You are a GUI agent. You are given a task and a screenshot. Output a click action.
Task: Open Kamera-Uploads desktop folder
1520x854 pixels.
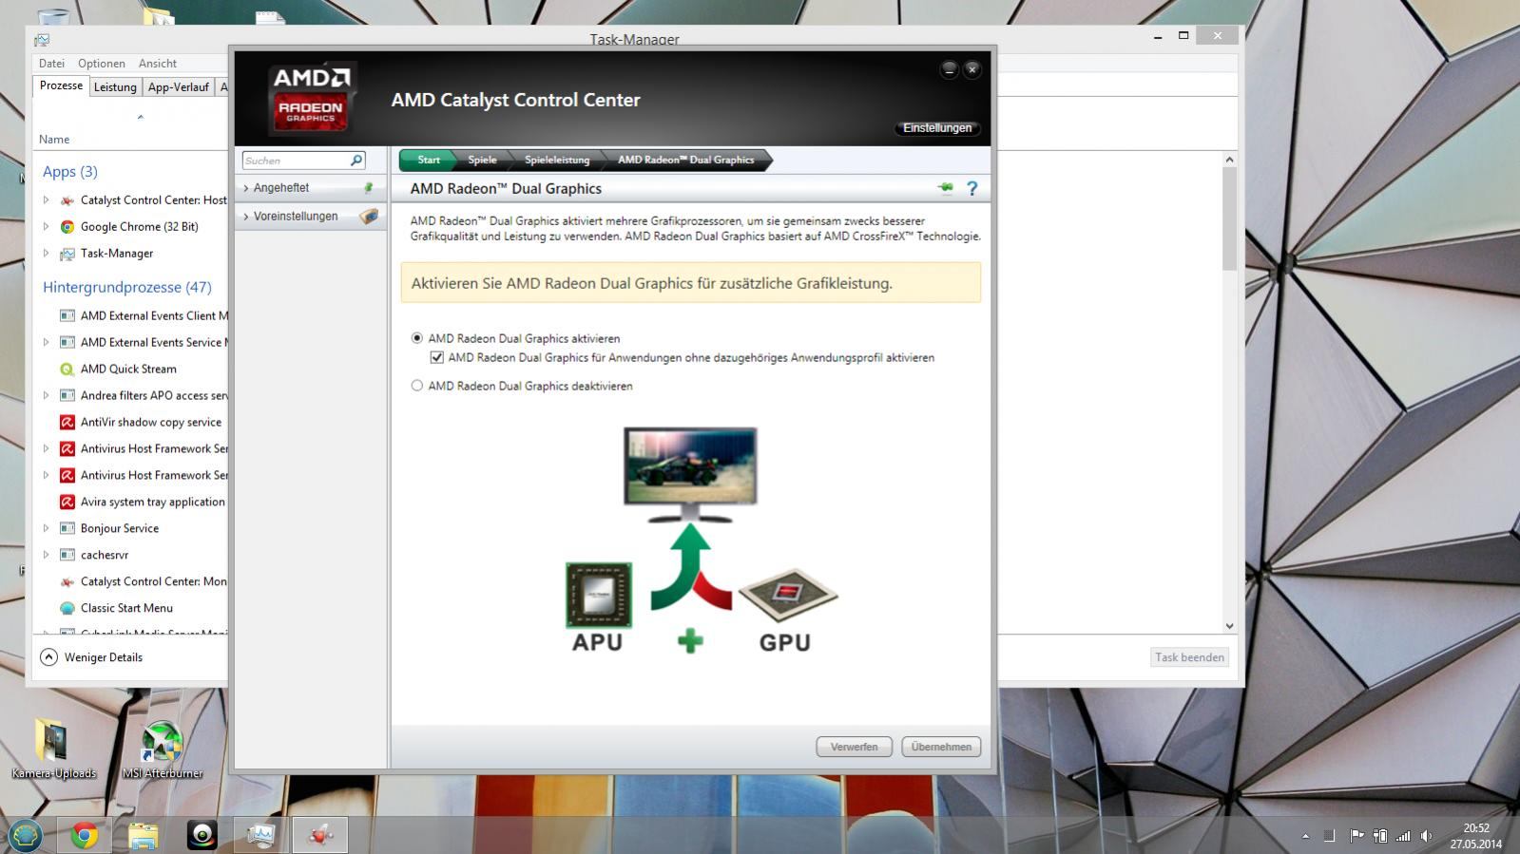[53, 750]
